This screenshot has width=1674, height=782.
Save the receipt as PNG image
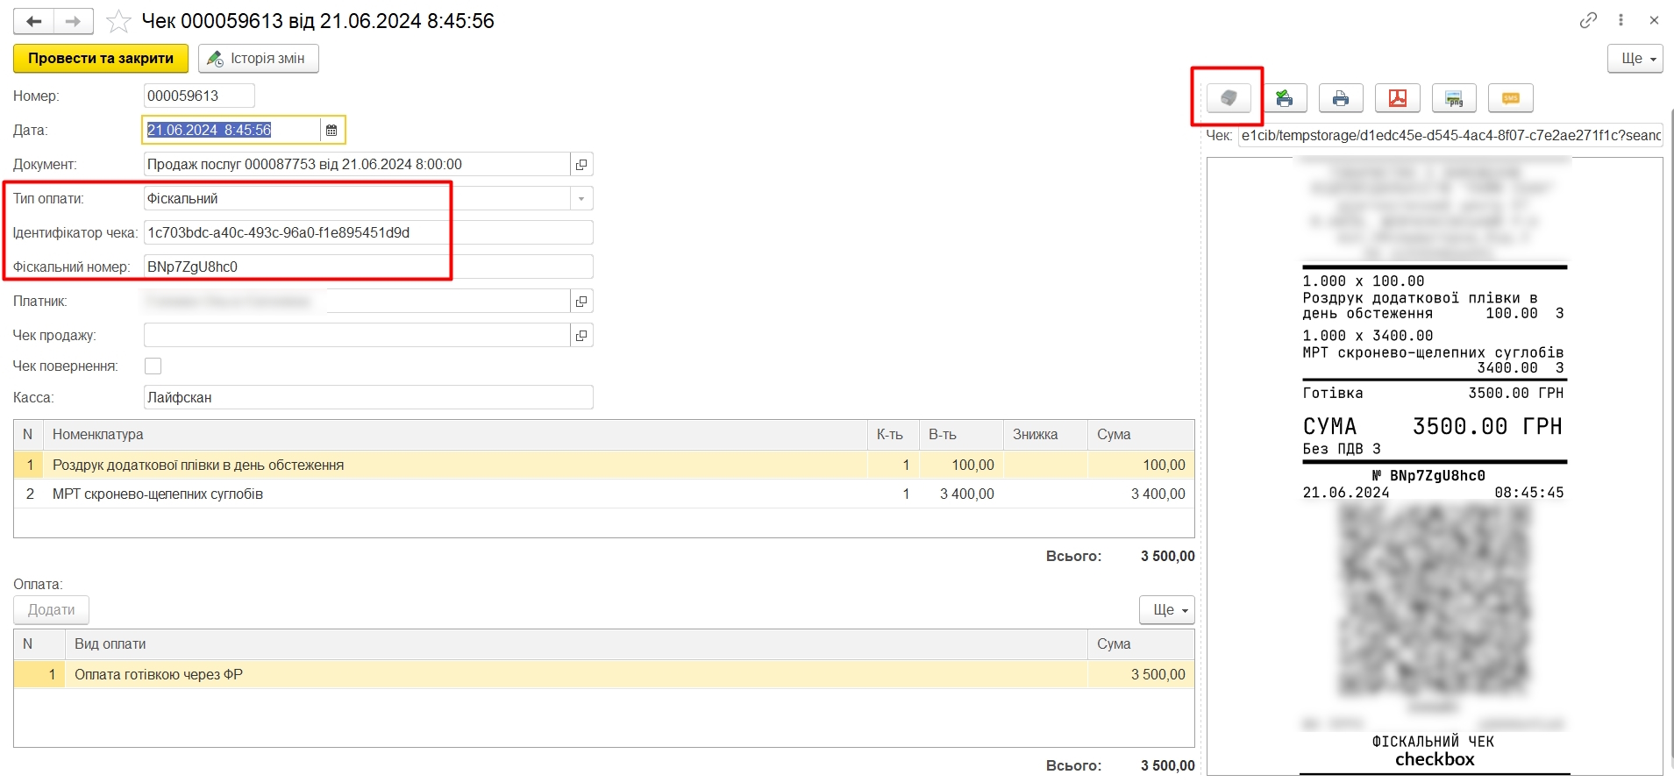coord(1453,98)
